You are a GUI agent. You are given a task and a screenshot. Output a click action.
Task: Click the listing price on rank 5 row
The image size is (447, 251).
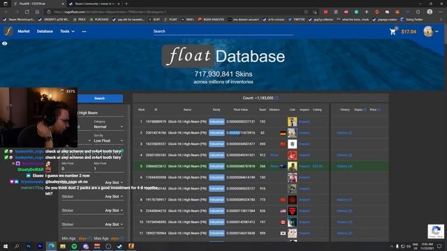point(318,166)
